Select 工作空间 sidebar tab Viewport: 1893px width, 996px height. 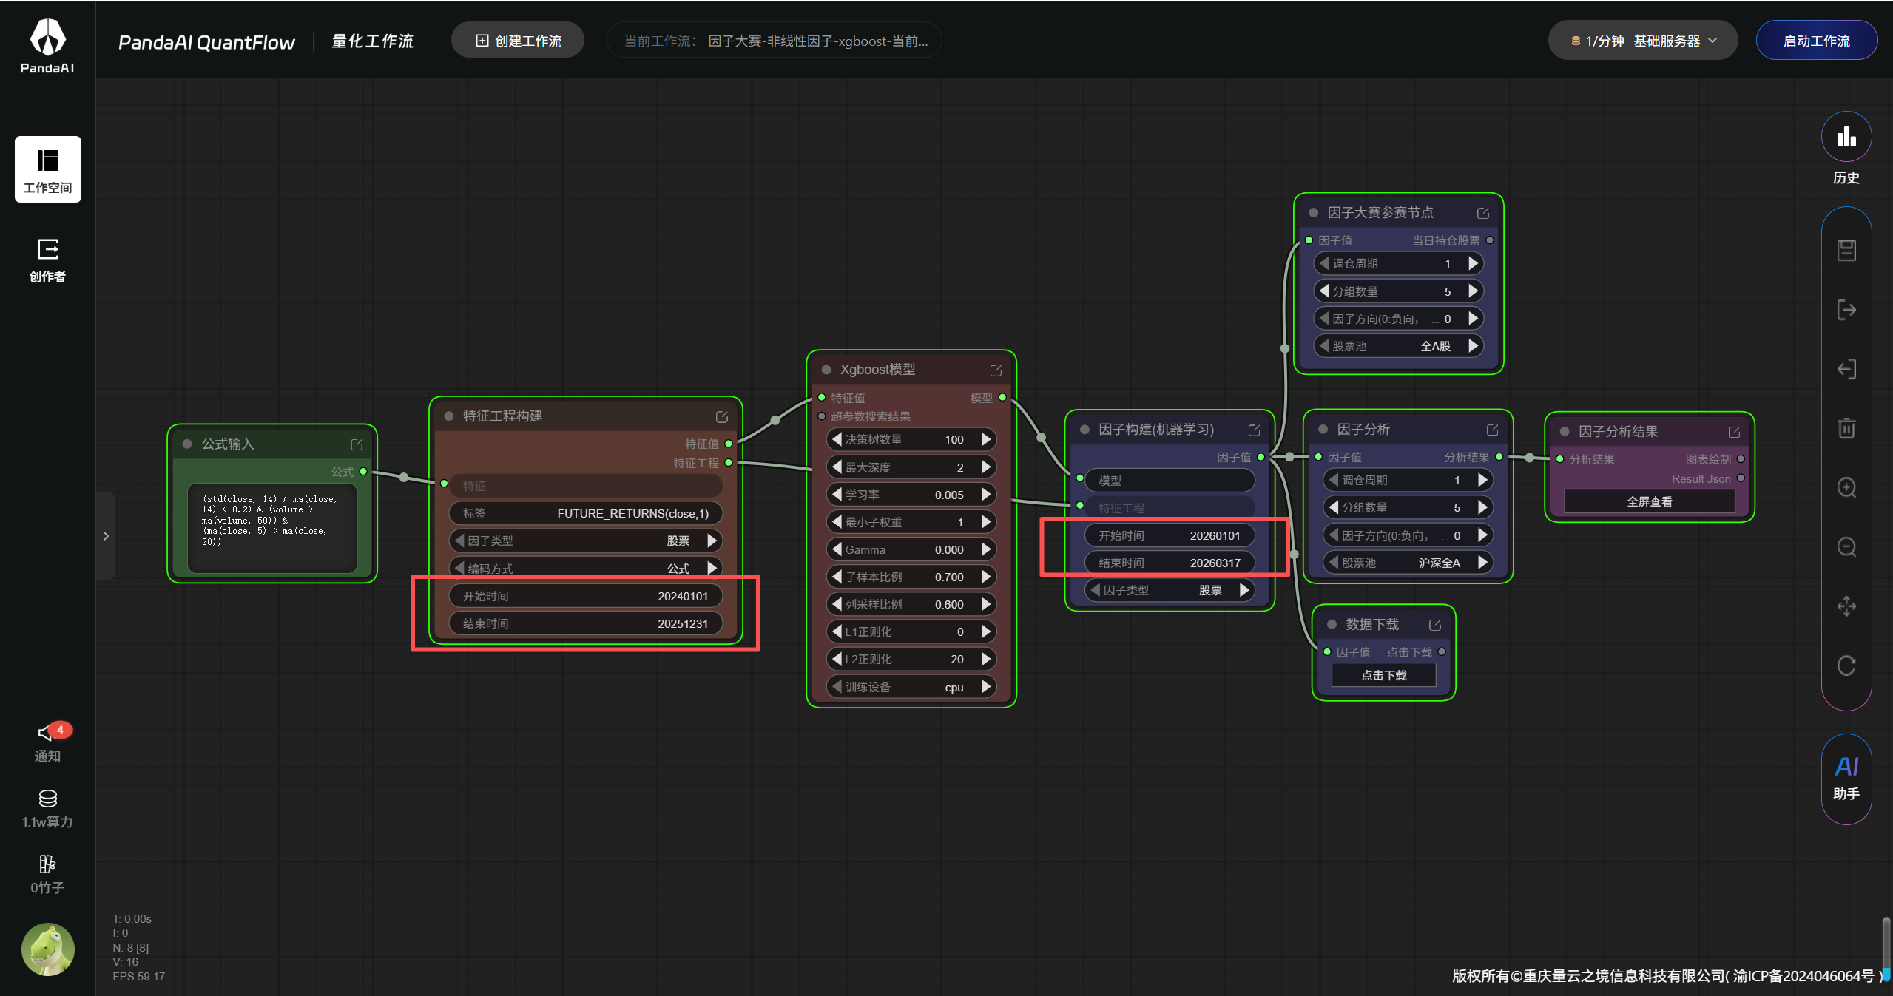pos(47,169)
